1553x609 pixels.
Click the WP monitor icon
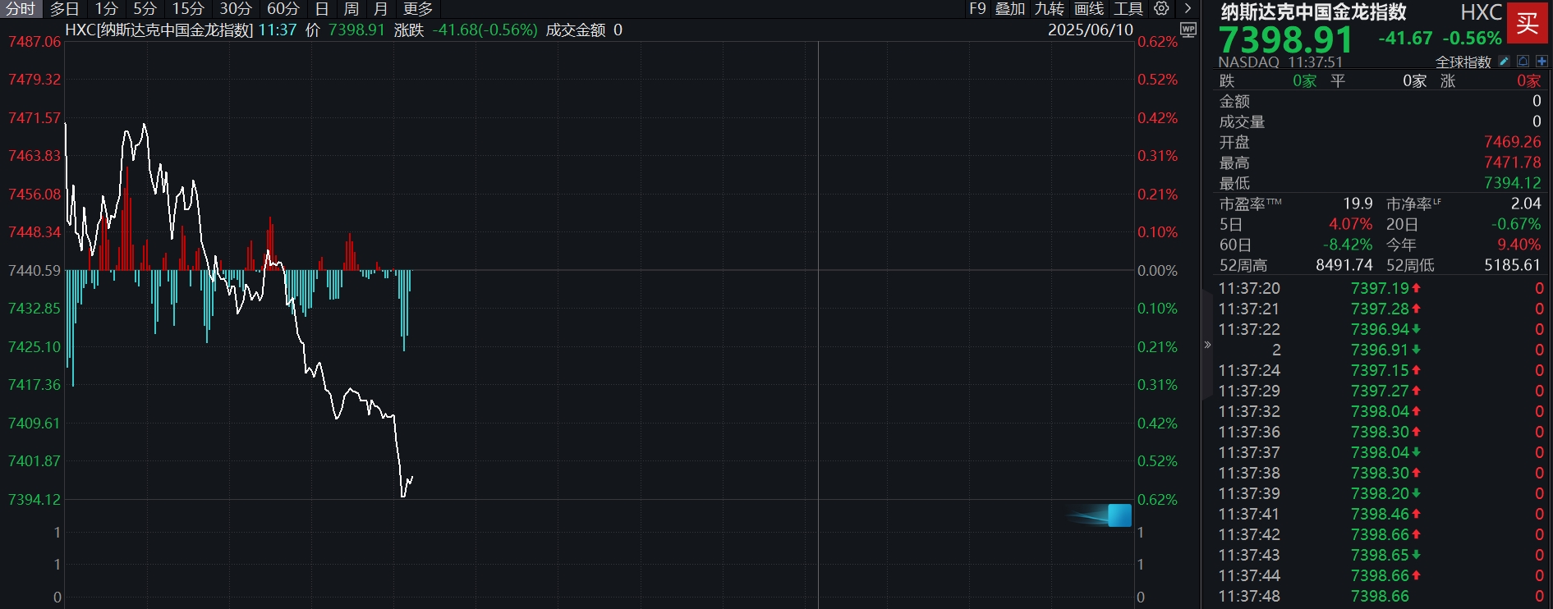(1188, 30)
